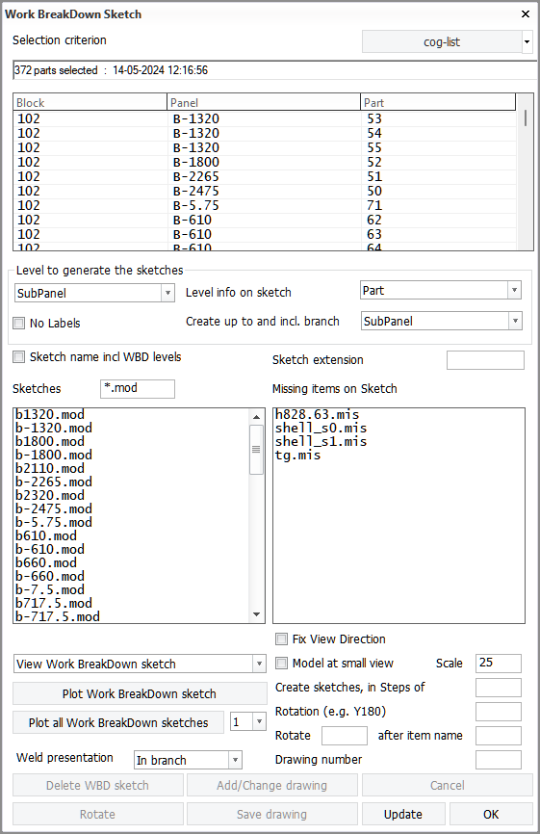Click the Sketch extension input field
540x834 pixels.
coord(485,360)
